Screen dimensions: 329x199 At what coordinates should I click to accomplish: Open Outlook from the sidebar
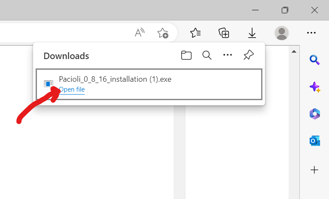click(x=314, y=141)
